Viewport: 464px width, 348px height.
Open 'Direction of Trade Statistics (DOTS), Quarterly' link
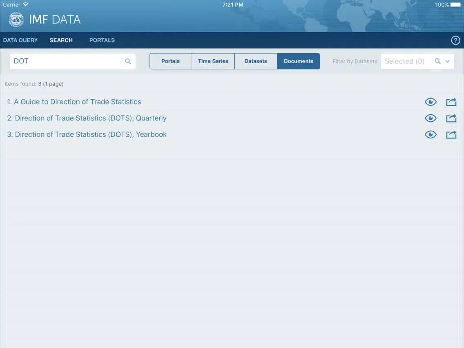pyautogui.click(x=87, y=118)
